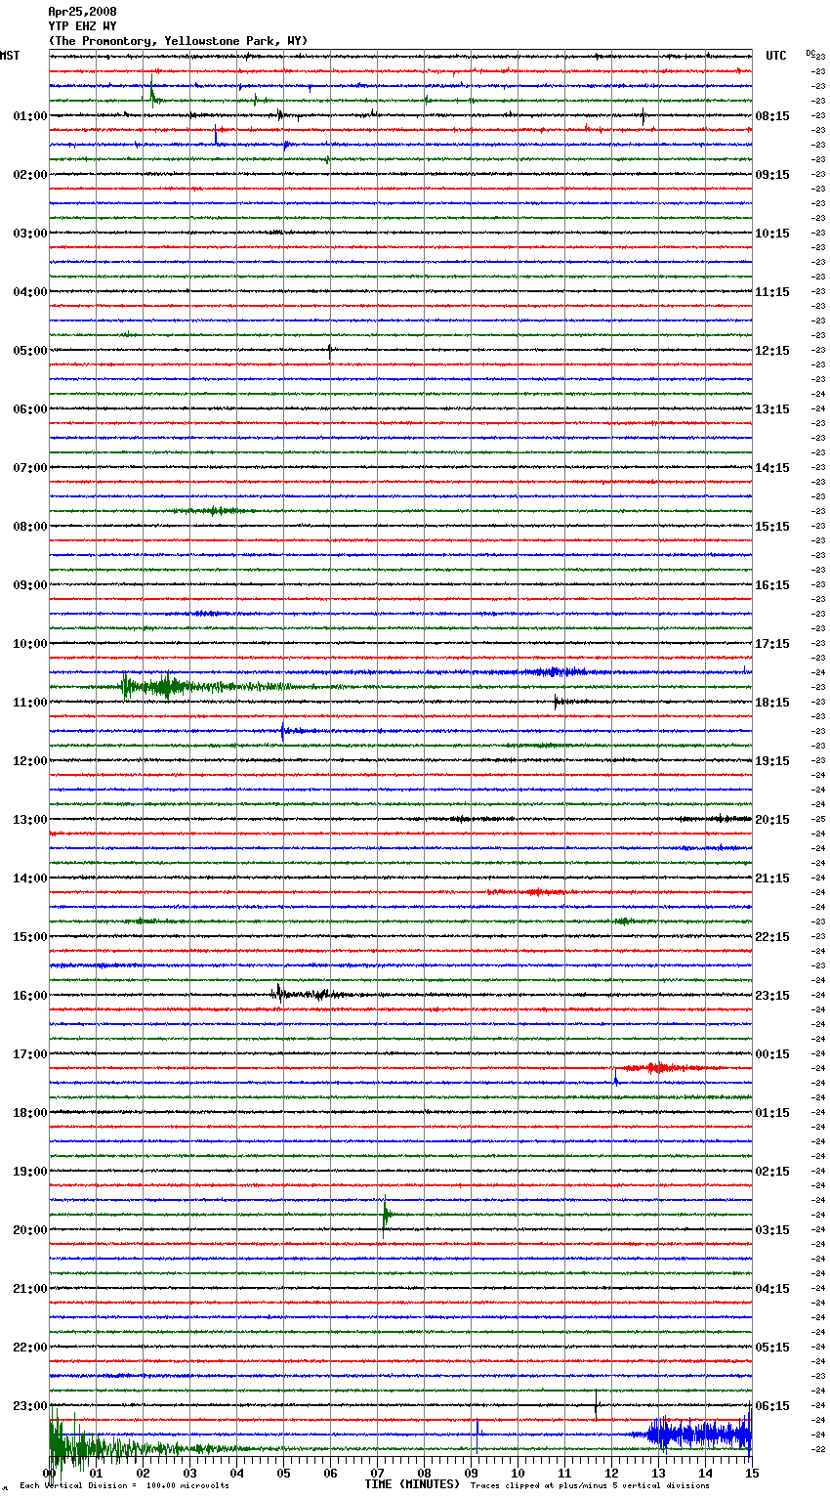Click the 08:15 UTC time label

tap(772, 116)
